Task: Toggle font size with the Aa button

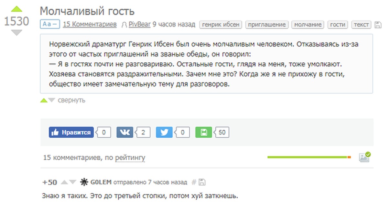Action: click(50, 24)
